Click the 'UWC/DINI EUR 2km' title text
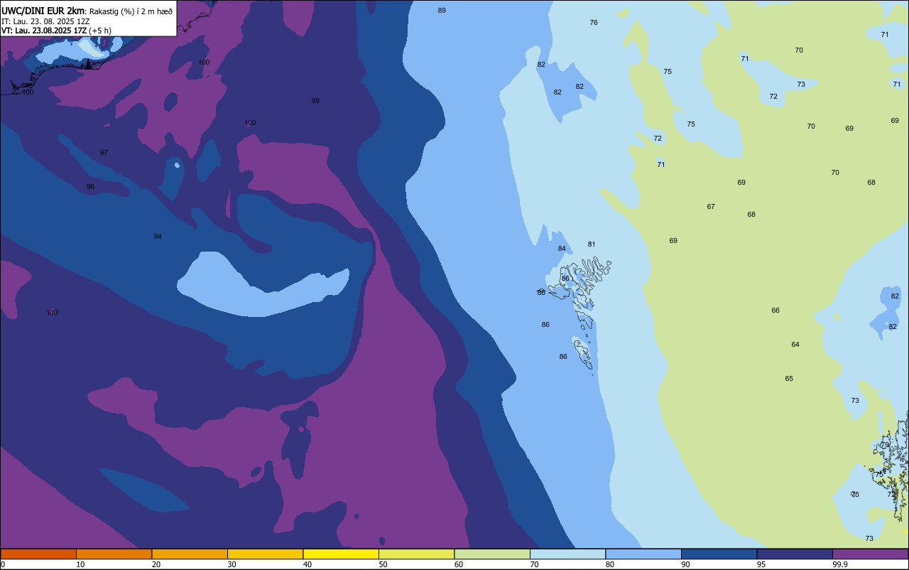This screenshot has width=909, height=570. click(43, 11)
